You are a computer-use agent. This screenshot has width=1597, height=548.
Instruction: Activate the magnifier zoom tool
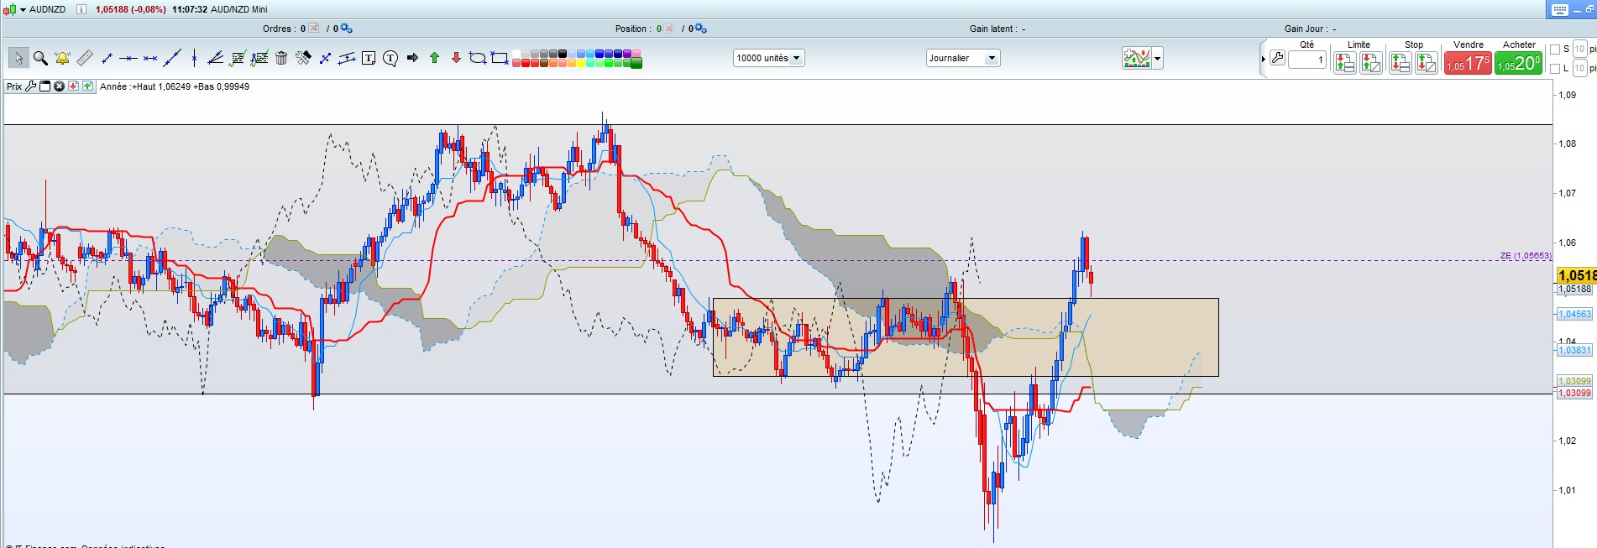40,58
